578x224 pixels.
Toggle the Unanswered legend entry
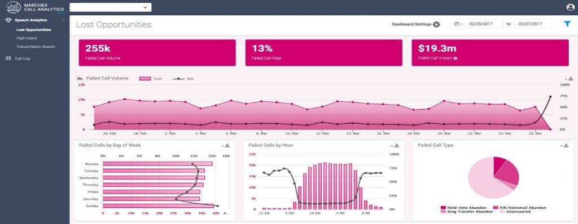pos(515,212)
